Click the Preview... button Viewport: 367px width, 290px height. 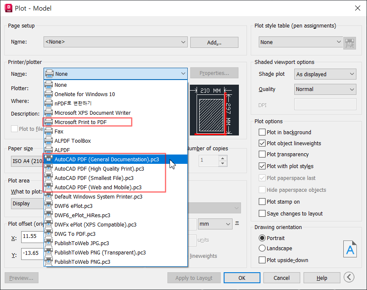pos(21,278)
